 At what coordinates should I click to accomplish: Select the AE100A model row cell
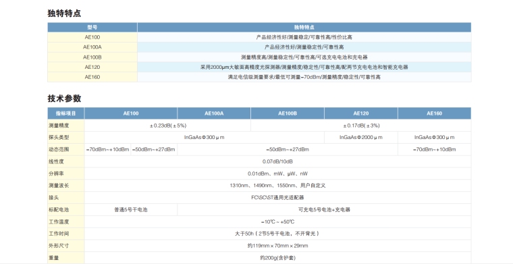pos(92,47)
